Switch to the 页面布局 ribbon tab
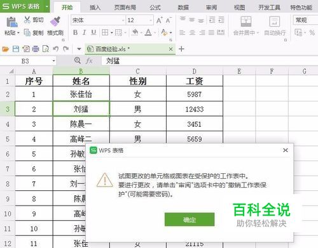Screen dimensions: 318x248 coord(125,8)
